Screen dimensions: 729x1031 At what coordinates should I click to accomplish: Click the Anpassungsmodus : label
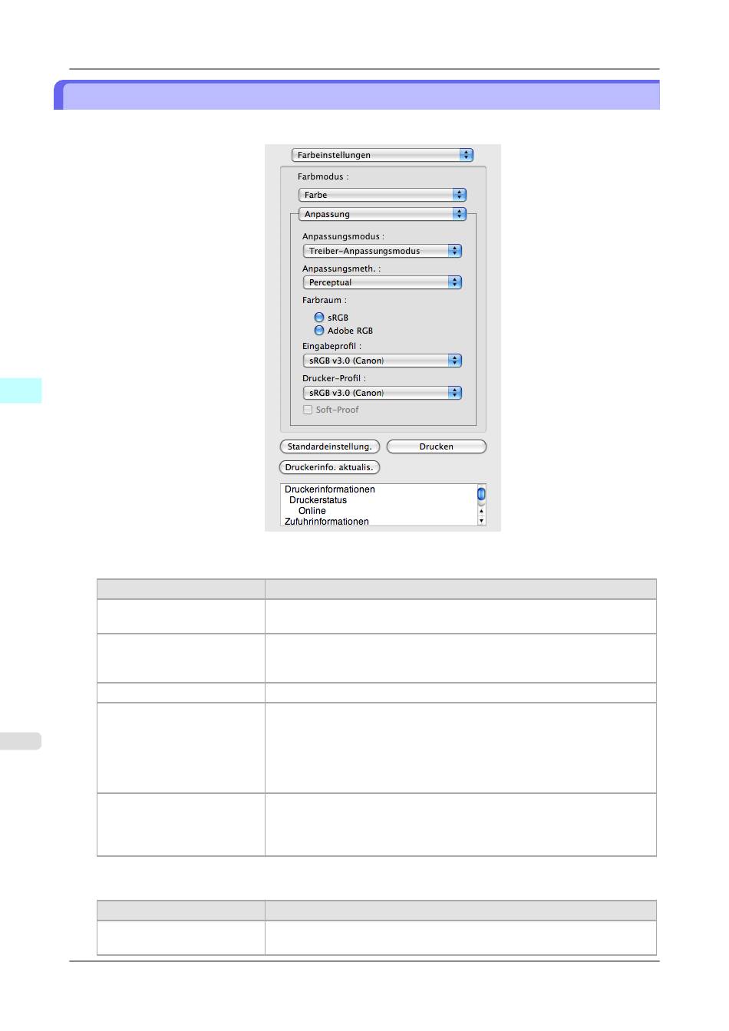pos(343,236)
